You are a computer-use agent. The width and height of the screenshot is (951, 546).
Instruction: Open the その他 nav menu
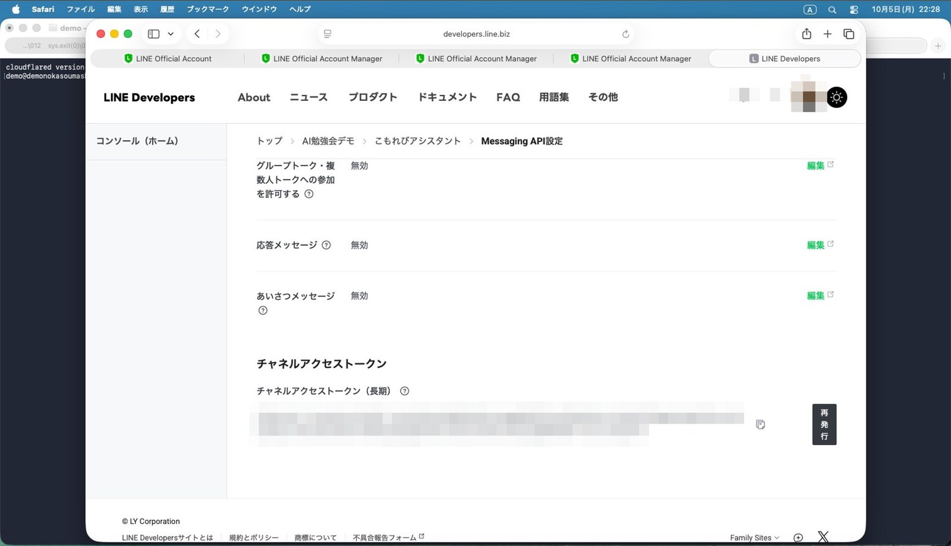(603, 97)
